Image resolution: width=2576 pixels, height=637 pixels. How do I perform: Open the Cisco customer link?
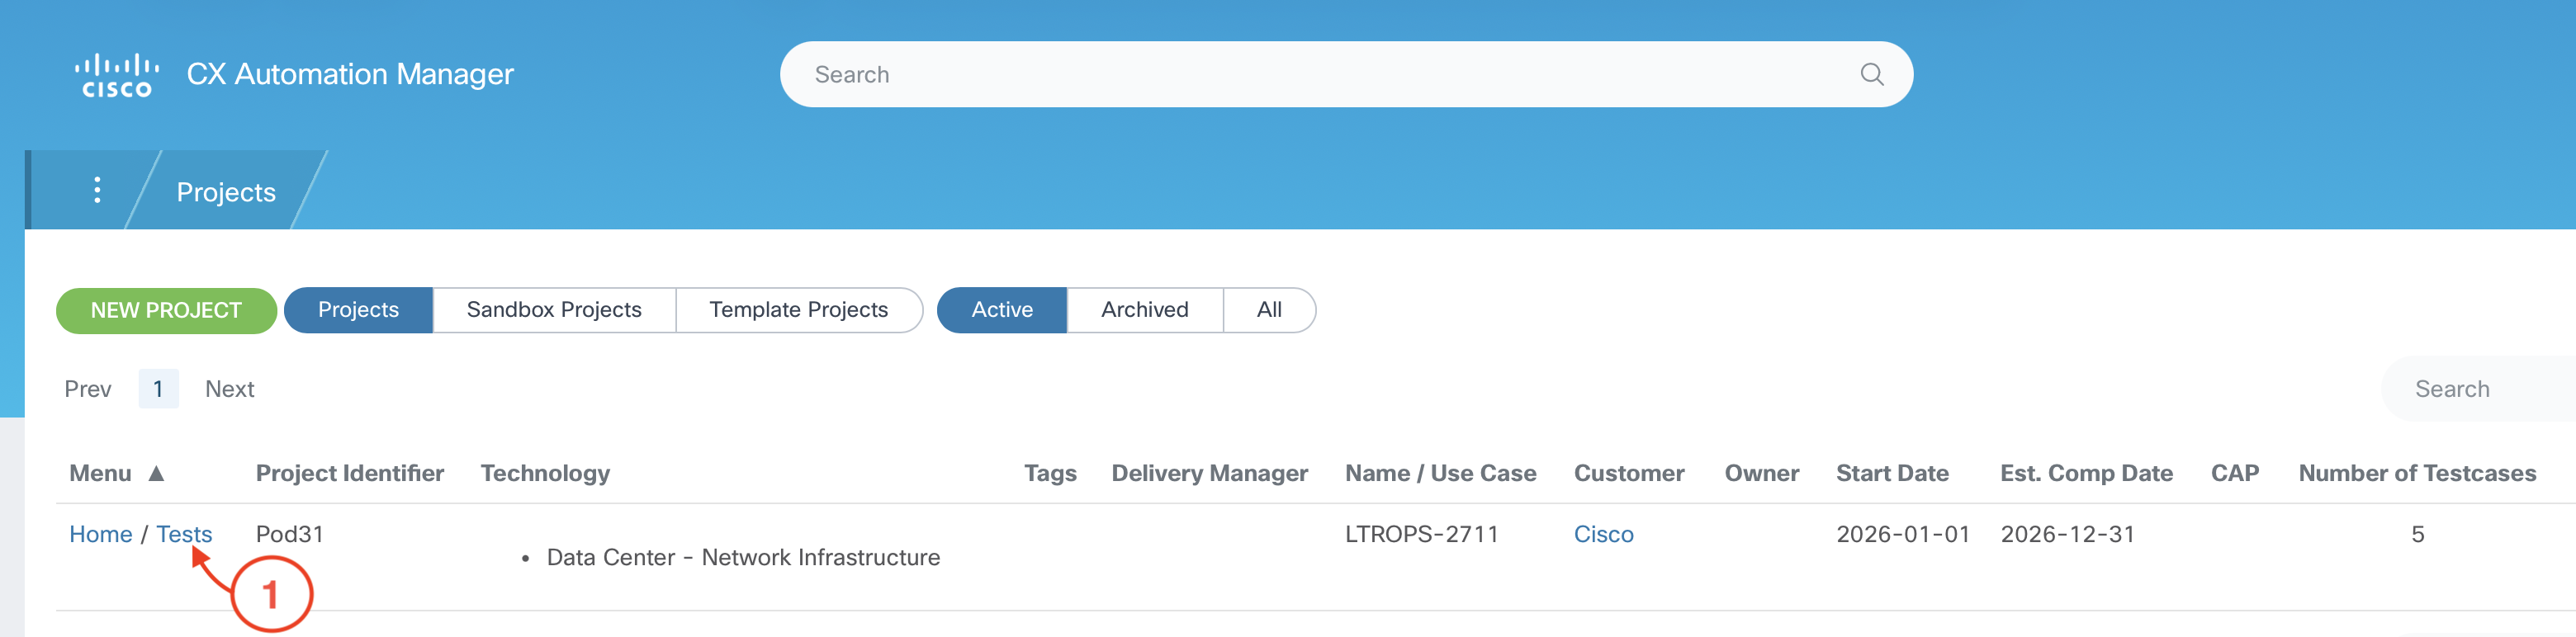[x=1603, y=534]
